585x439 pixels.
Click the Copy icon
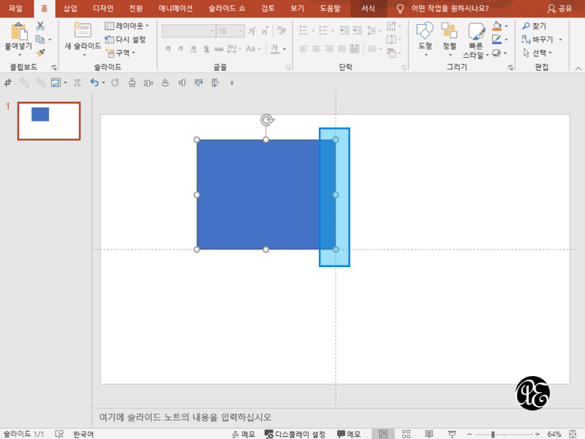point(40,40)
